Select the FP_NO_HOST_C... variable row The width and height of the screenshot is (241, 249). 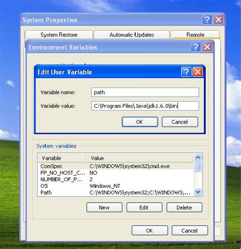[x=116, y=173]
